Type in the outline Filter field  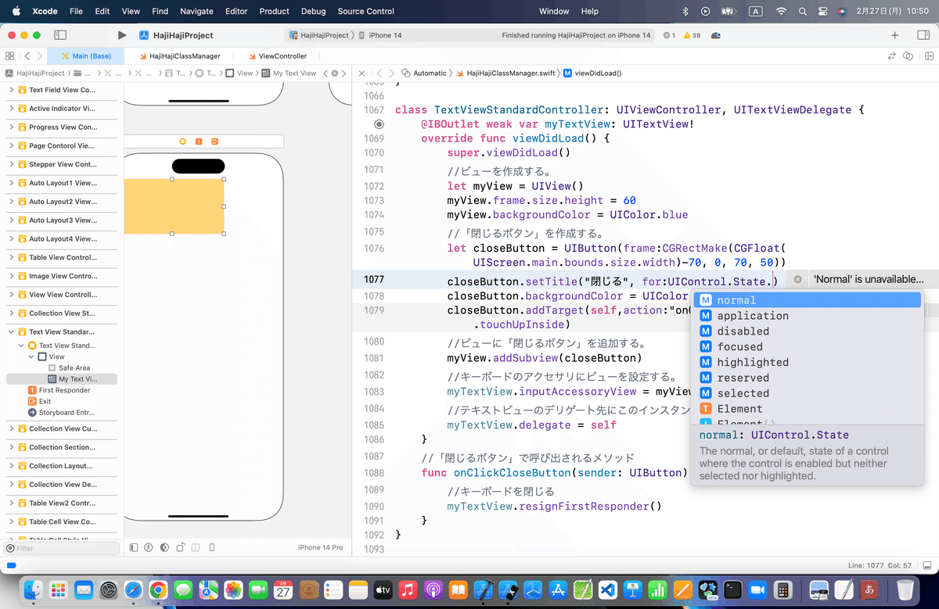pos(63,549)
